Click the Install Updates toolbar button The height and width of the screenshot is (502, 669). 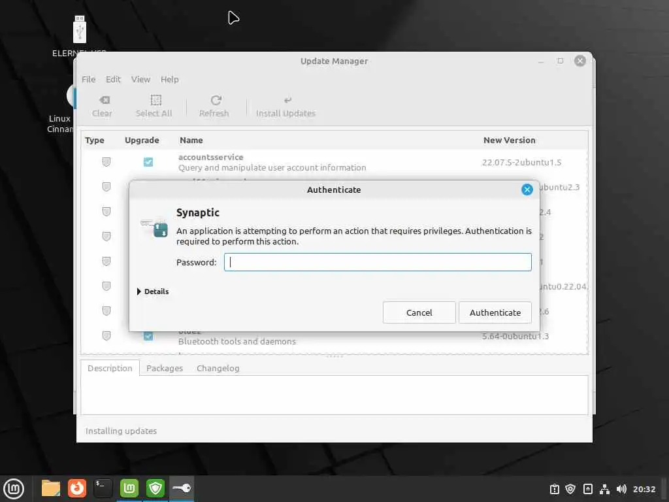[x=286, y=107]
